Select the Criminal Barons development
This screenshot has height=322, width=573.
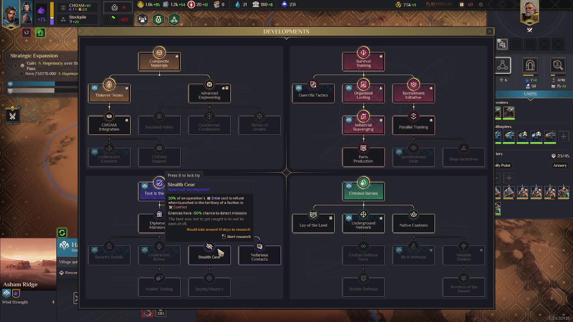[363, 191]
